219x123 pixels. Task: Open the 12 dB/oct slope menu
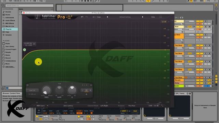(32, 94)
